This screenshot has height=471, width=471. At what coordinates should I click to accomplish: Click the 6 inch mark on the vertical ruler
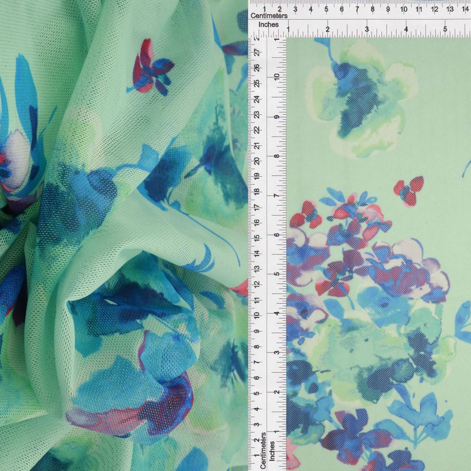(277, 234)
